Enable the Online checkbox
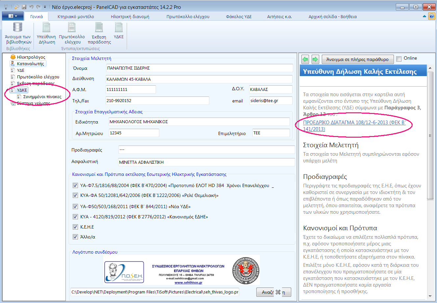The width and height of the screenshot is (437, 303). pos(399,59)
